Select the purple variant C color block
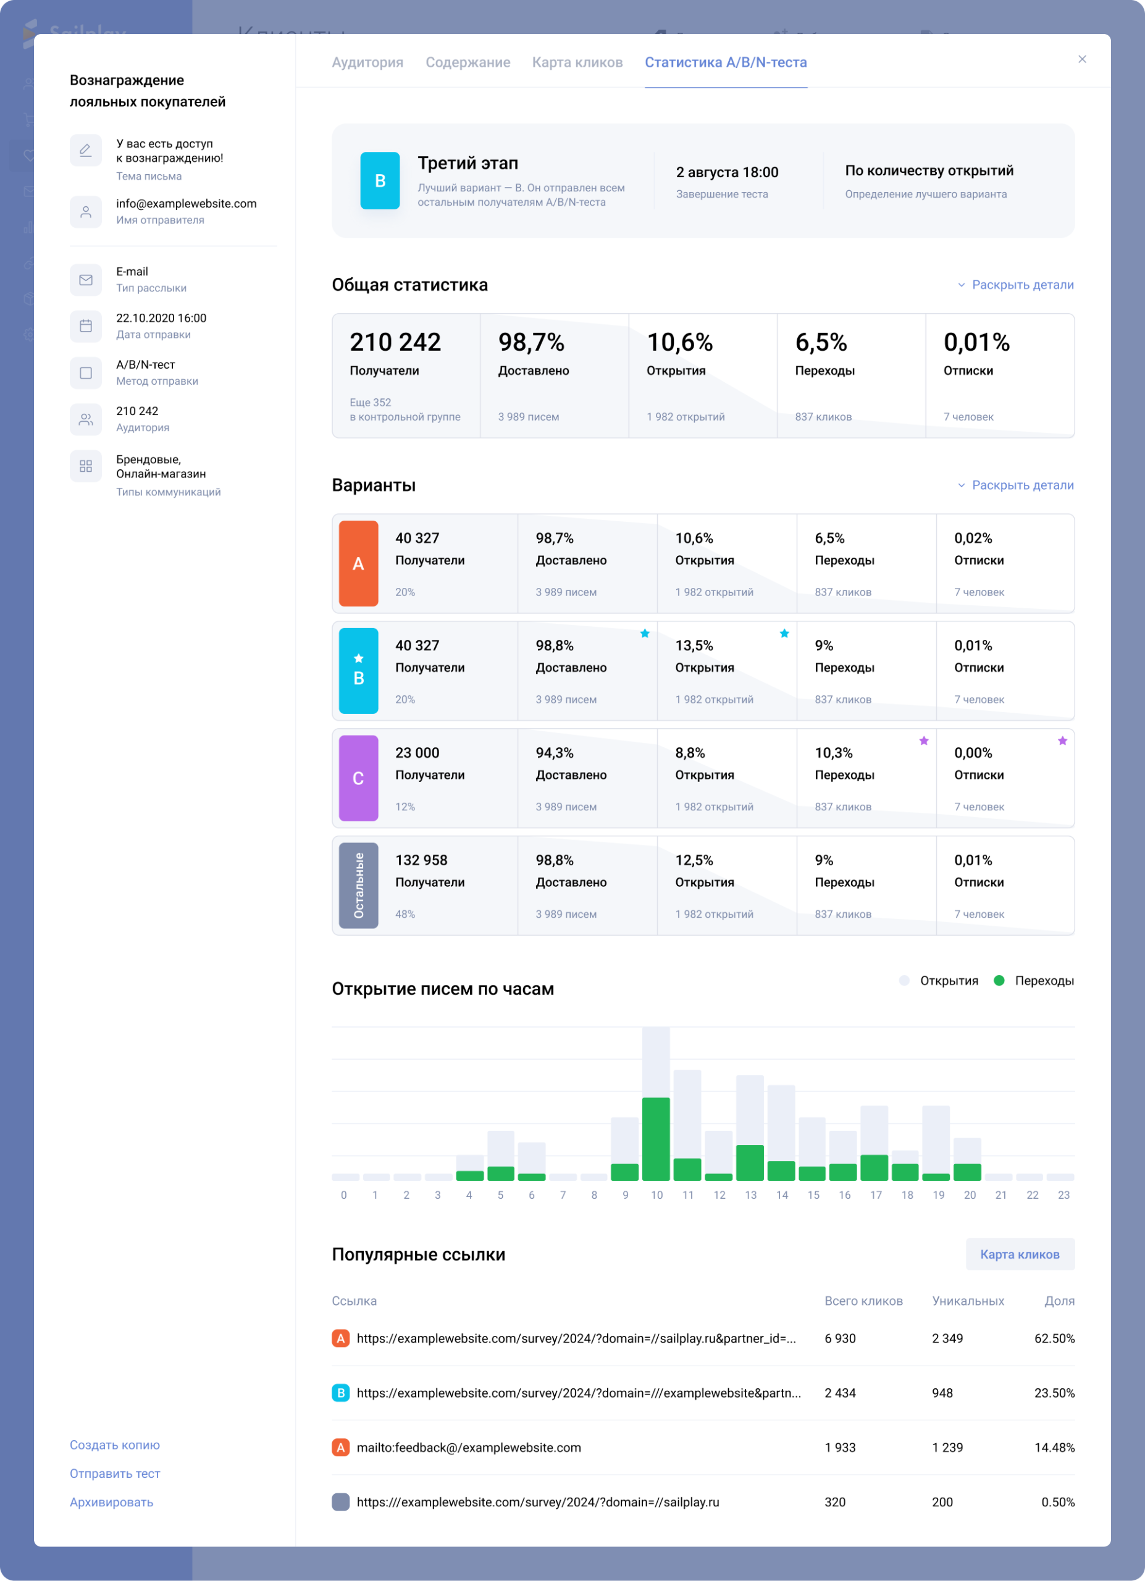The height and width of the screenshot is (1581, 1145). pos(358,778)
